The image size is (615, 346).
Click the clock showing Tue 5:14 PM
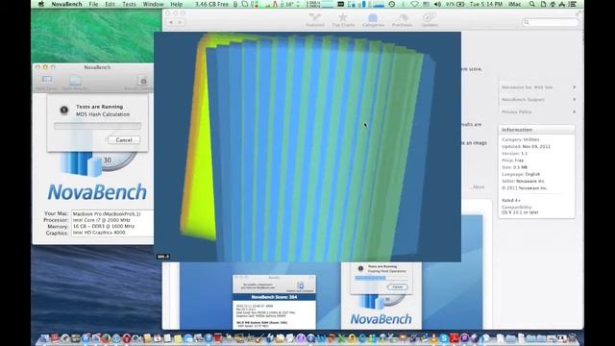coord(486,4)
